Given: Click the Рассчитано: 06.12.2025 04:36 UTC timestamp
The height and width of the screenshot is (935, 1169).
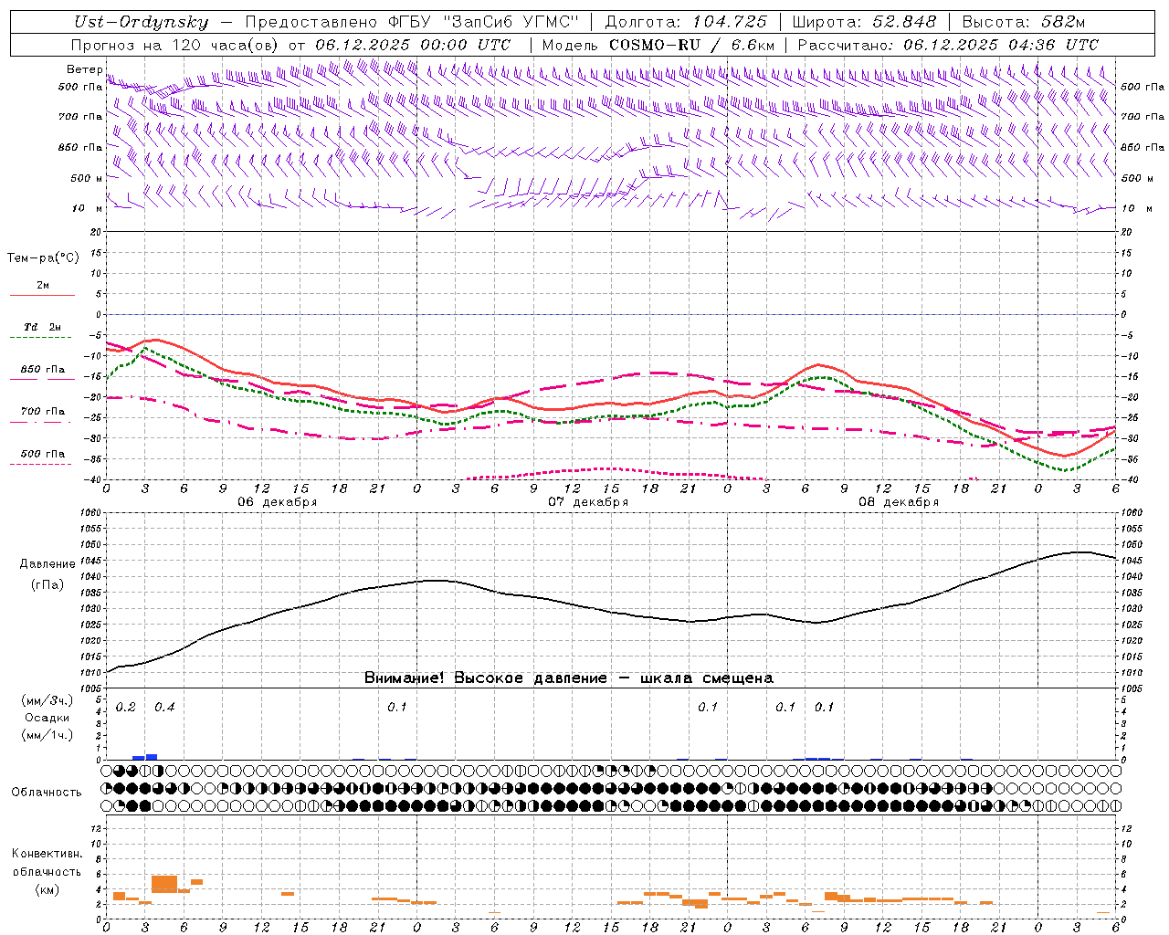Looking at the screenshot, I should [x=948, y=45].
